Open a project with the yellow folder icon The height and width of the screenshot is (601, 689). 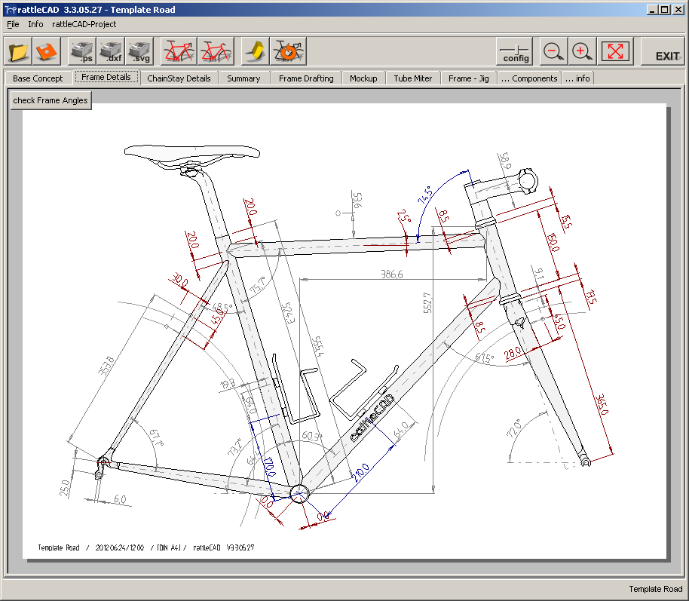18,51
